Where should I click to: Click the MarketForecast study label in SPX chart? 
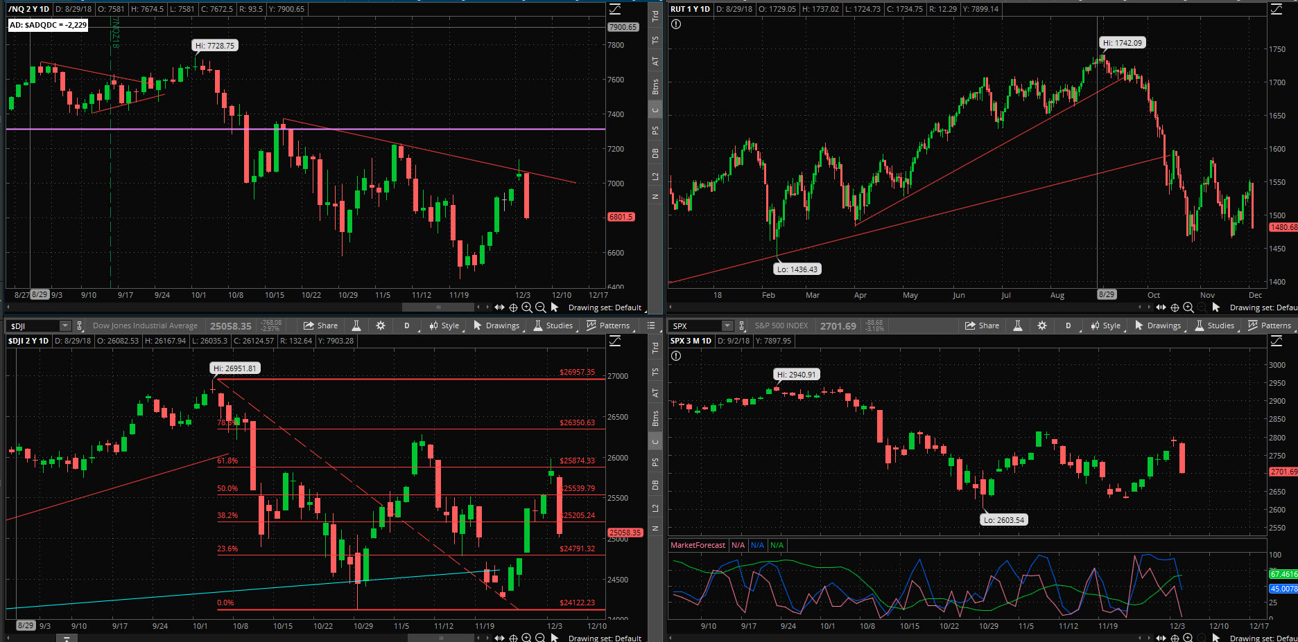[698, 545]
